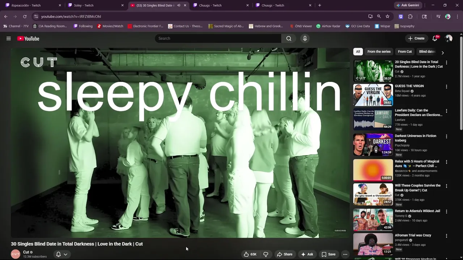Image resolution: width=463 pixels, height=260 pixels.
Task: Open the Cut channel avatar
Action: pos(16,254)
